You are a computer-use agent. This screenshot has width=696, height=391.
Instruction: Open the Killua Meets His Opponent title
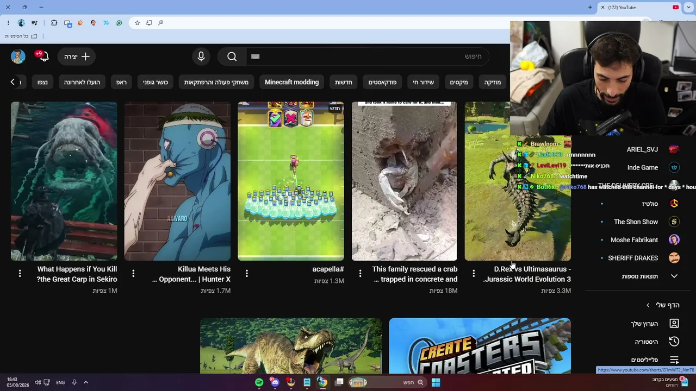pyautogui.click(x=191, y=274)
